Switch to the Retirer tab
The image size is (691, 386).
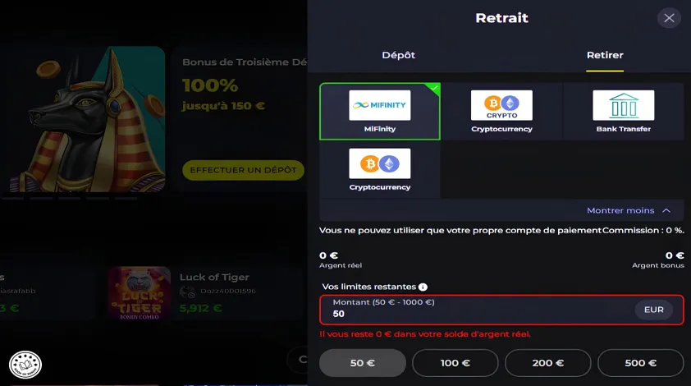[x=605, y=55]
